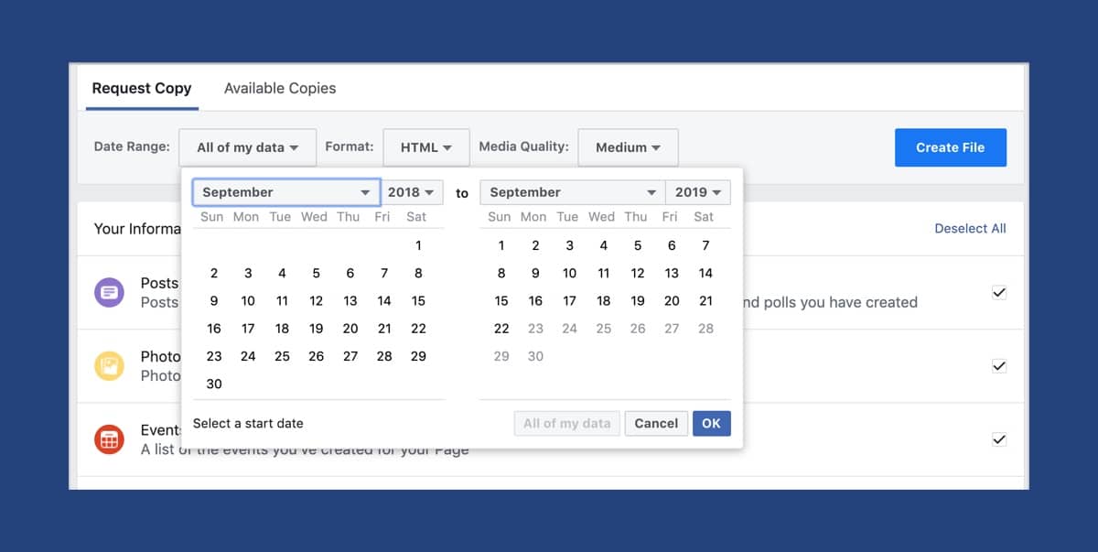Uncheck the Events checkbox
The image size is (1098, 552).
click(x=999, y=439)
